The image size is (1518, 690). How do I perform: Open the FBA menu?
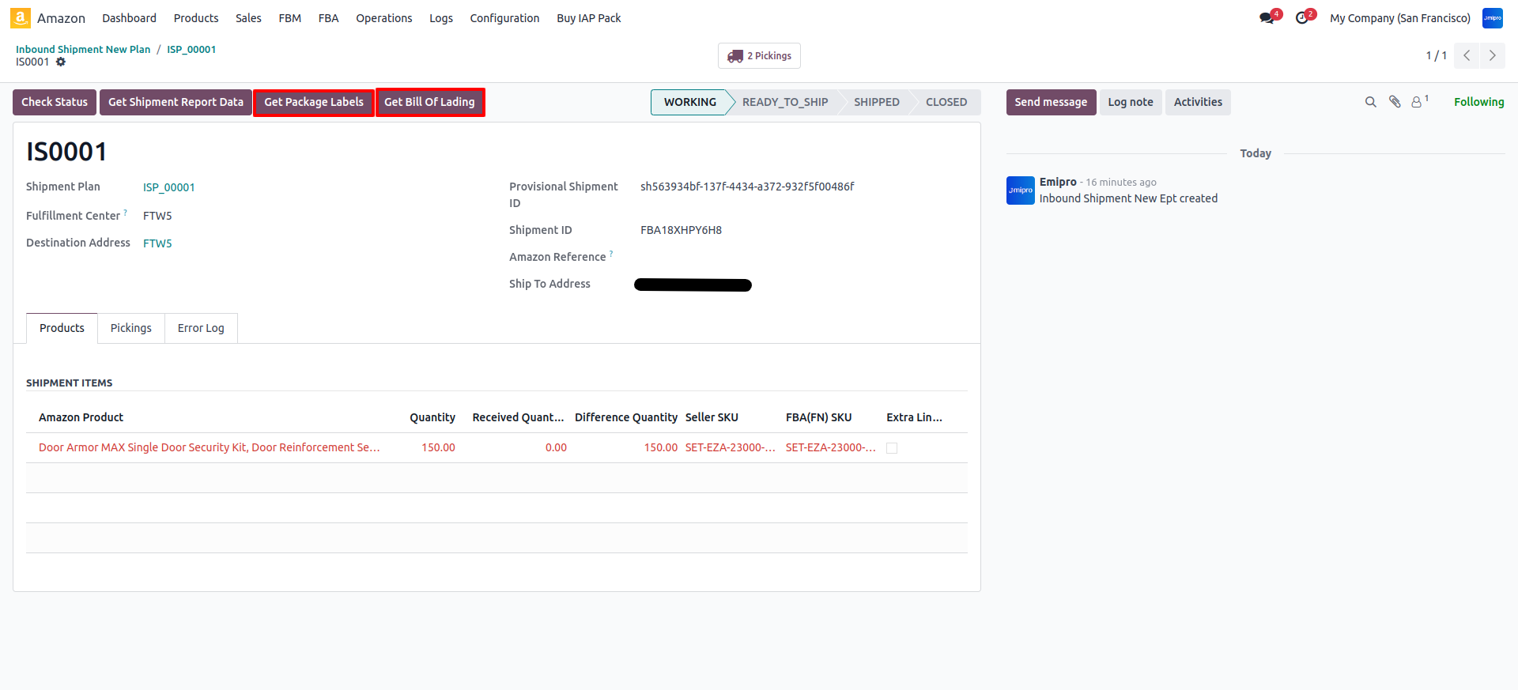(x=328, y=18)
